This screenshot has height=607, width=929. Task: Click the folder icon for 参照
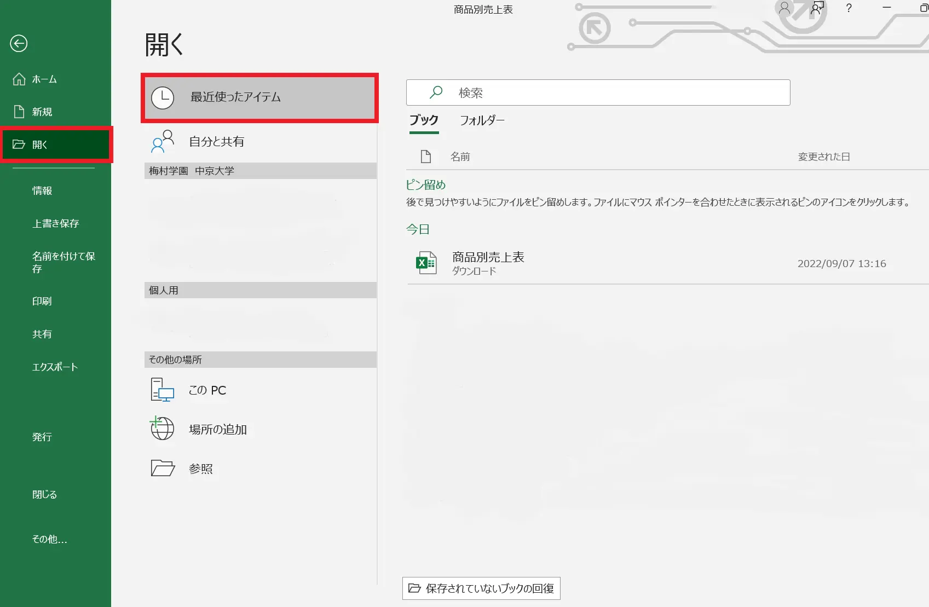(x=163, y=468)
